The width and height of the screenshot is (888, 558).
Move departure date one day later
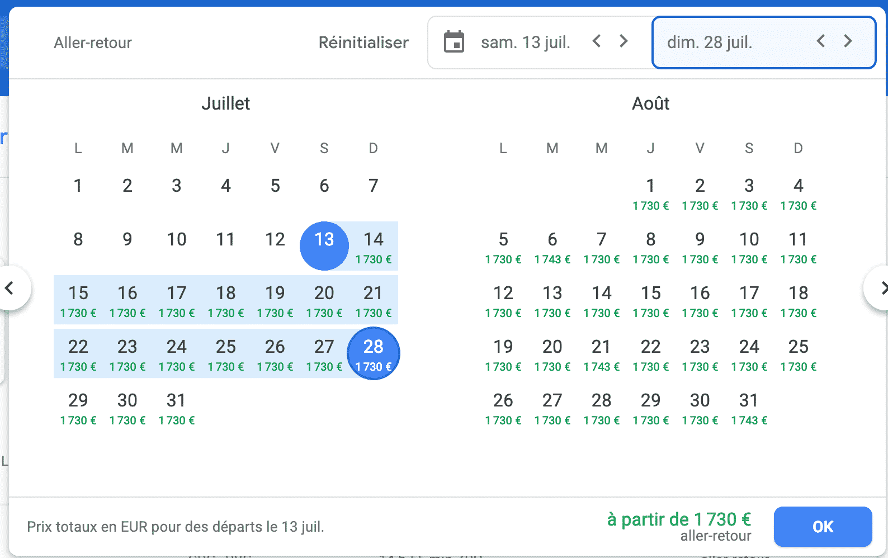click(x=624, y=41)
